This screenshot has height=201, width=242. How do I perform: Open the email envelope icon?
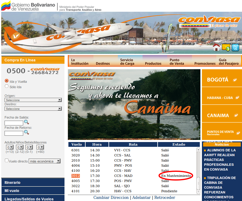[x=226, y=48]
